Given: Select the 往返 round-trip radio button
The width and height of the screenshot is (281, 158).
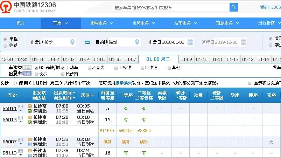Looking at the screenshot, I should pyautogui.click(x=5, y=46).
